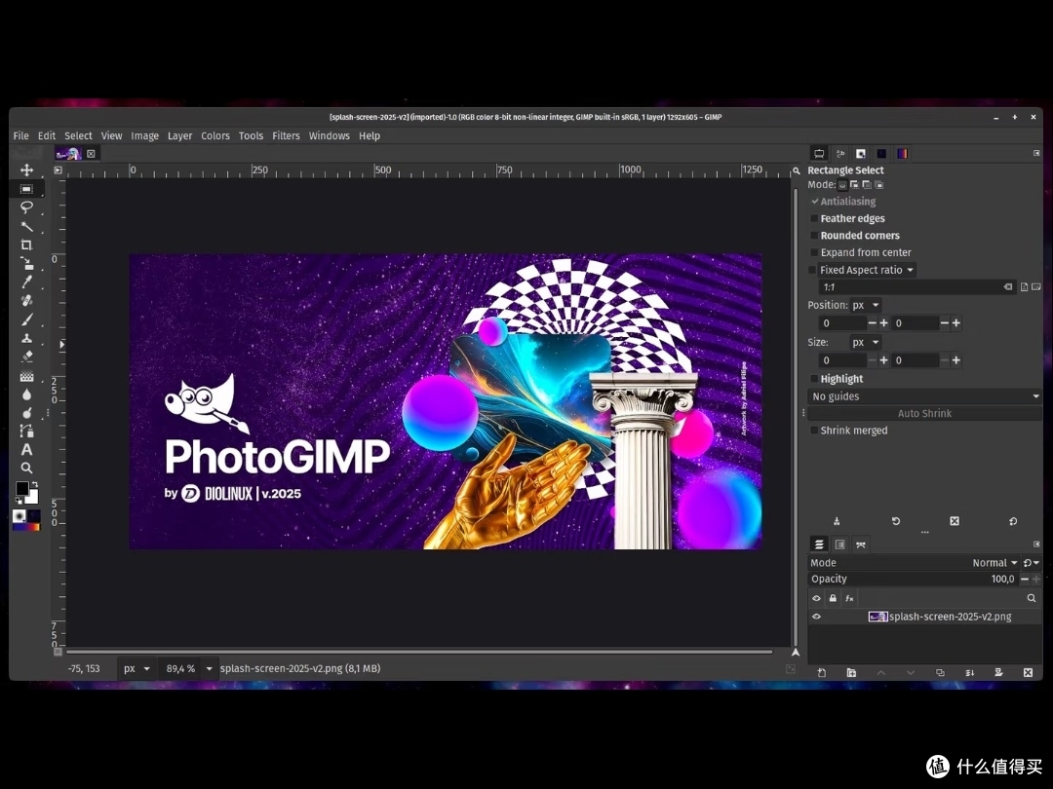Open the layer Mode Normal dropdown
Screen dimensions: 1053x789
pyautogui.click(x=995, y=563)
